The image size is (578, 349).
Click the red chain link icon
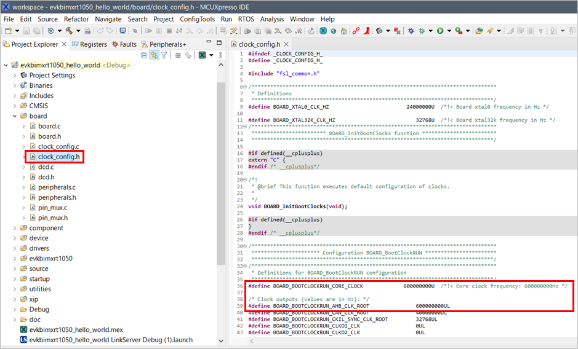(356, 31)
